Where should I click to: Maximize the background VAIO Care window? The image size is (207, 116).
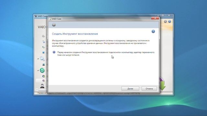coord(163,15)
